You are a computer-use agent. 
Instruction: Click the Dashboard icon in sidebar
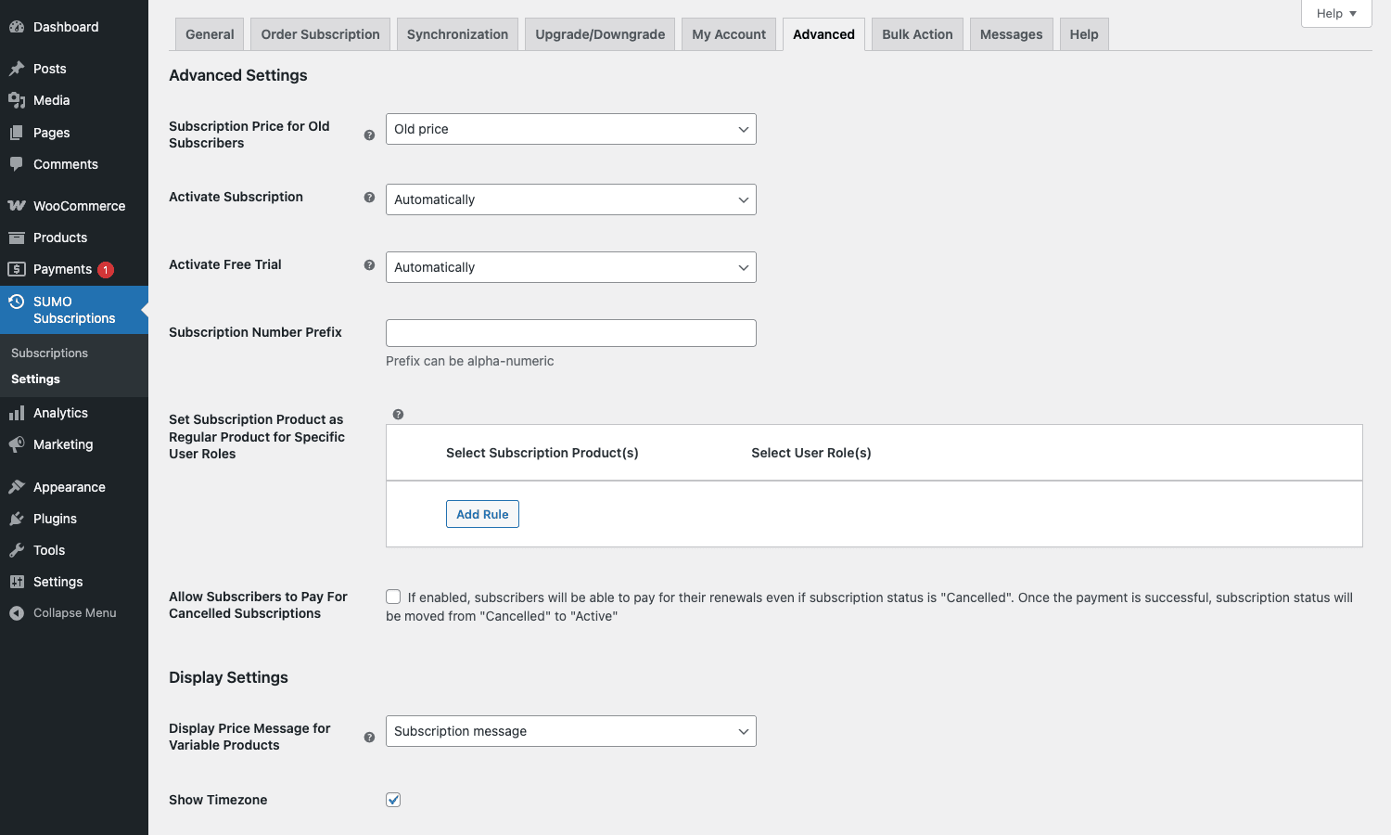click(x=17, y=27)
